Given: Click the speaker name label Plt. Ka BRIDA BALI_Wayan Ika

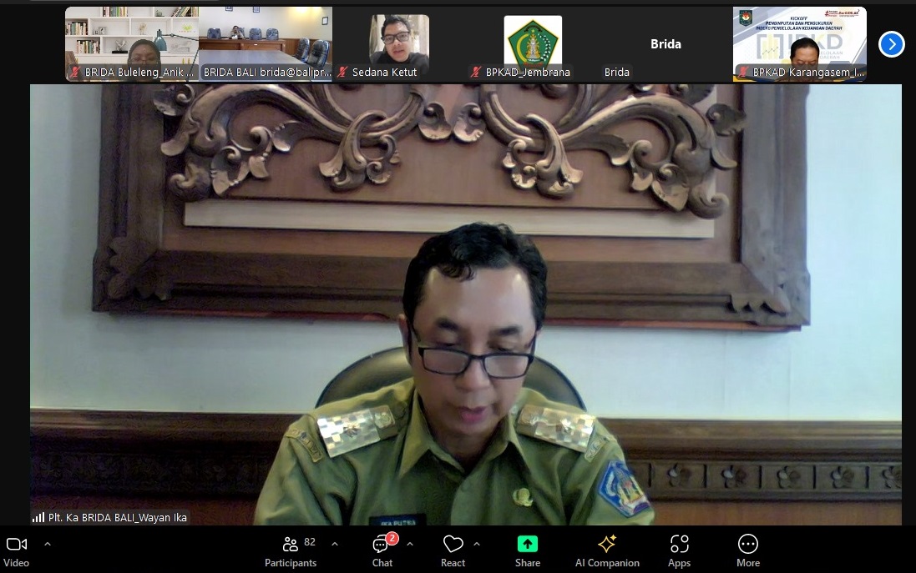Looking at the screenshot, I should 118,518.
